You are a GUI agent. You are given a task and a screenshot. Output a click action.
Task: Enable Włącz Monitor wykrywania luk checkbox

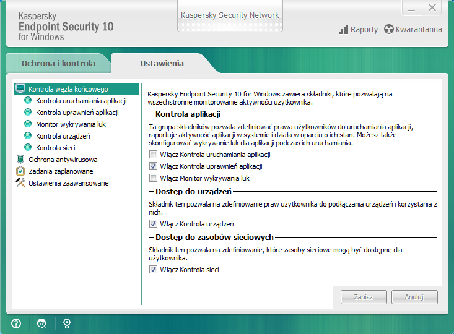153,178
